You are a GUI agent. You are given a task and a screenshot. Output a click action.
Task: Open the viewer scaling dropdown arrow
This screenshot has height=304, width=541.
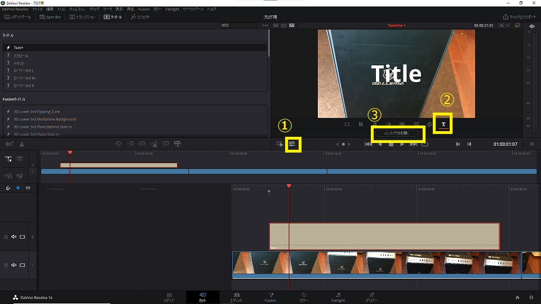pos(508,25)
